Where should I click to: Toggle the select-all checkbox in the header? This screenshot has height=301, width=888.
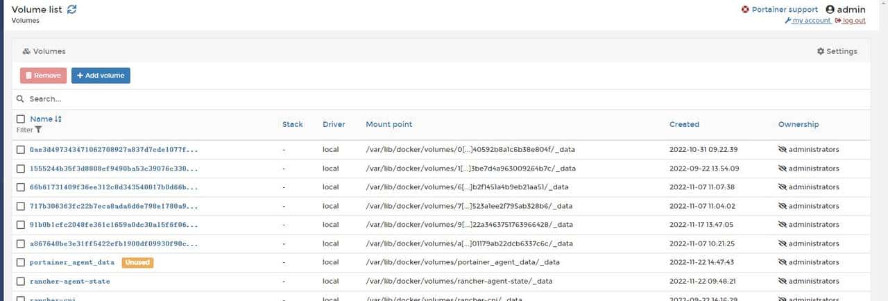[x=21, y=119]
